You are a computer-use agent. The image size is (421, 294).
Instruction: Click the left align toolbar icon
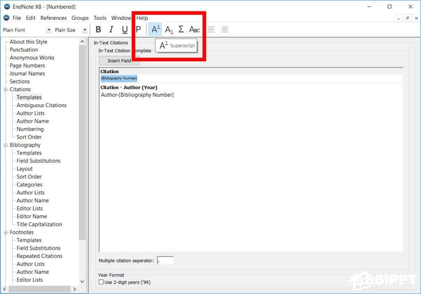[x=211, y=29]
